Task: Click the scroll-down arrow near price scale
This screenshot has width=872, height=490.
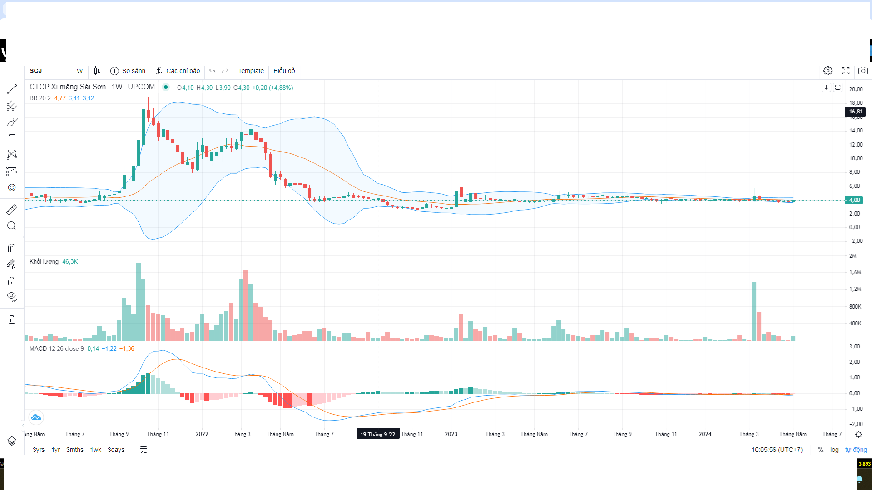Action: pyautogui.click(x=826, y=88)
